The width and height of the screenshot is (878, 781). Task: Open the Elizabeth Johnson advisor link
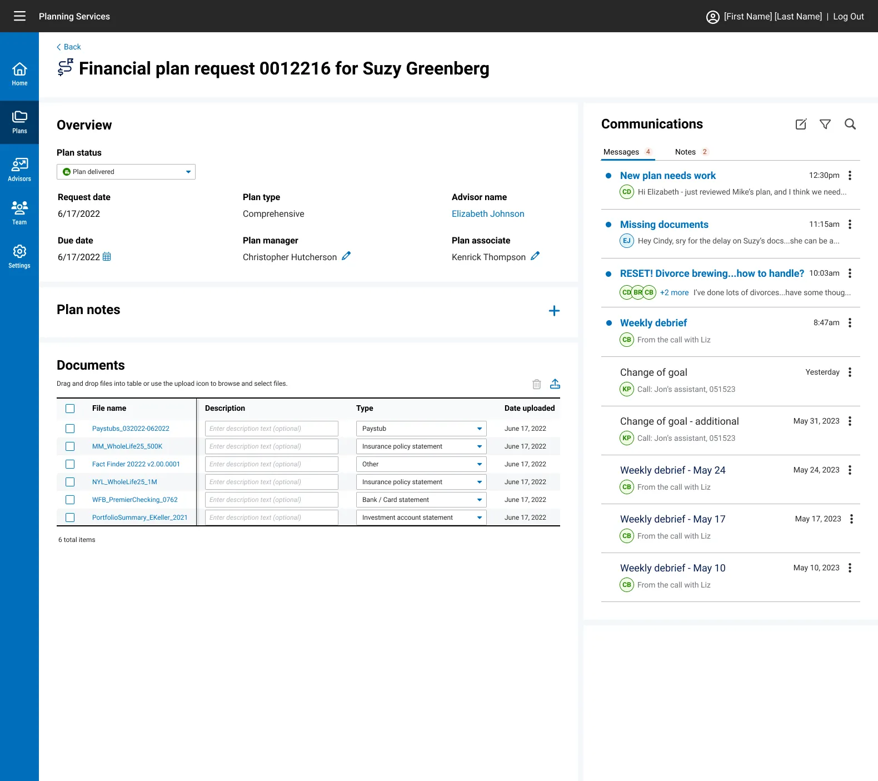[488, 214]
